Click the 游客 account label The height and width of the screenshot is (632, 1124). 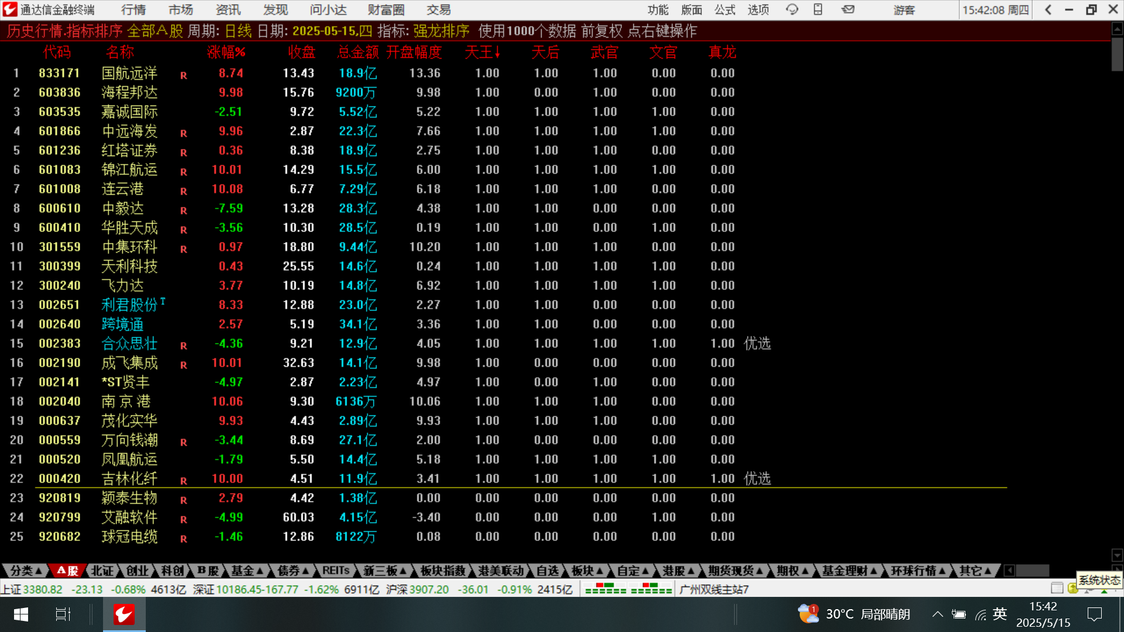point(904,10)
